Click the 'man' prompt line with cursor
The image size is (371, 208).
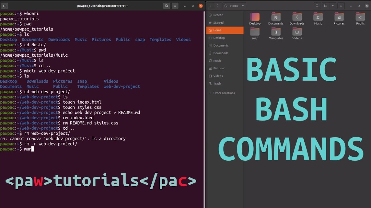(17, 149)
